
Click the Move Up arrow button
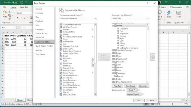[153, 55]
